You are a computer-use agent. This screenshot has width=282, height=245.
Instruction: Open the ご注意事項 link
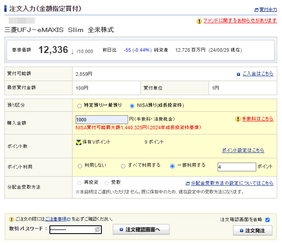tap(55, 219)
